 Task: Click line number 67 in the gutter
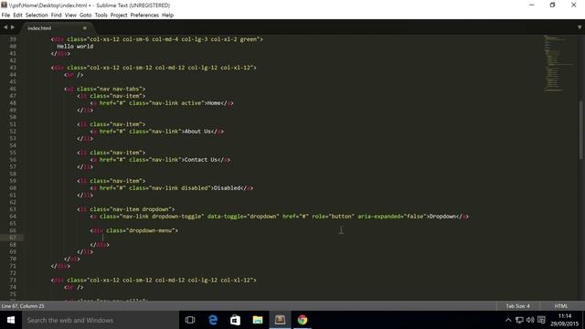pyautogui.click(x=13, y=238)
